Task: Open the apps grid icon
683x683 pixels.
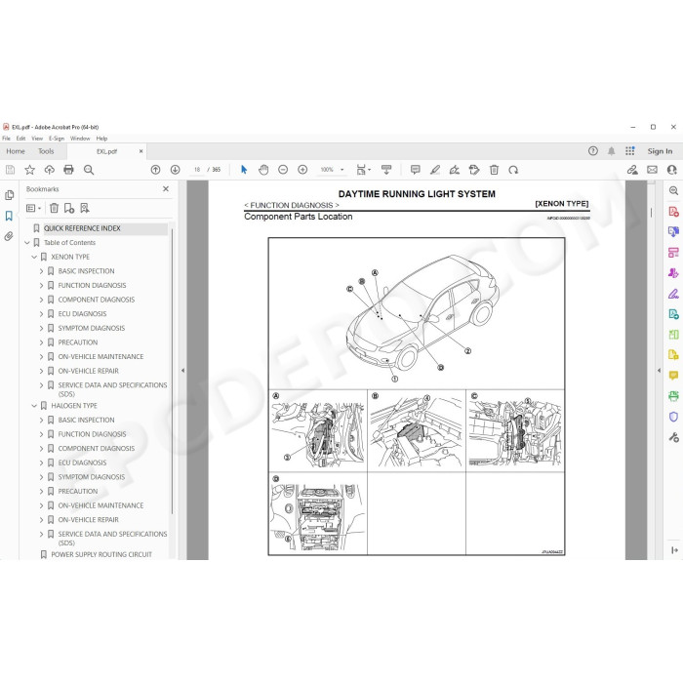Action: 630,151
